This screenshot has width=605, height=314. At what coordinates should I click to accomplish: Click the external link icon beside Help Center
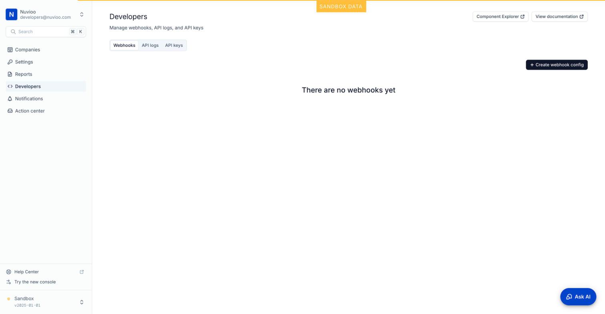tap(82, 272)
